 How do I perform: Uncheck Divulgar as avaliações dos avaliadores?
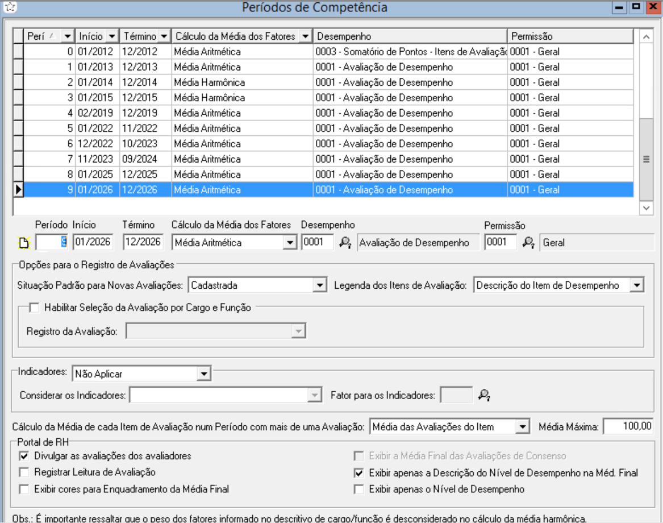[x=24, y=455]
